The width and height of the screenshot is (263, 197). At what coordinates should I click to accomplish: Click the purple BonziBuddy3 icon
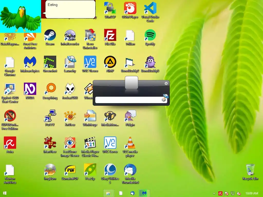[x=150, y=64]
